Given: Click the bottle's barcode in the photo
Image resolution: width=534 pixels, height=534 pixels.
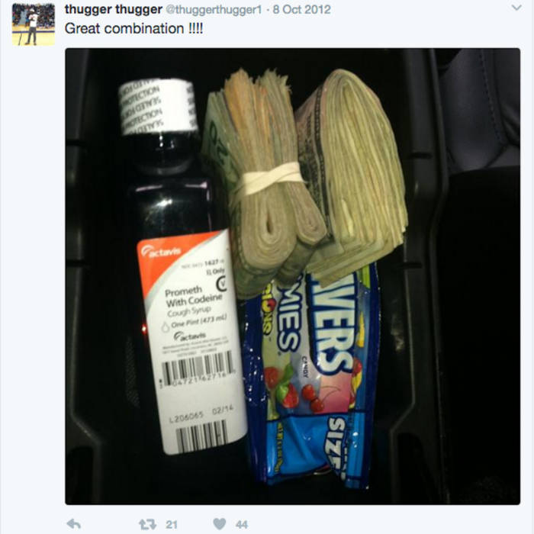Looking at the screenshot, I should [198, 369].
